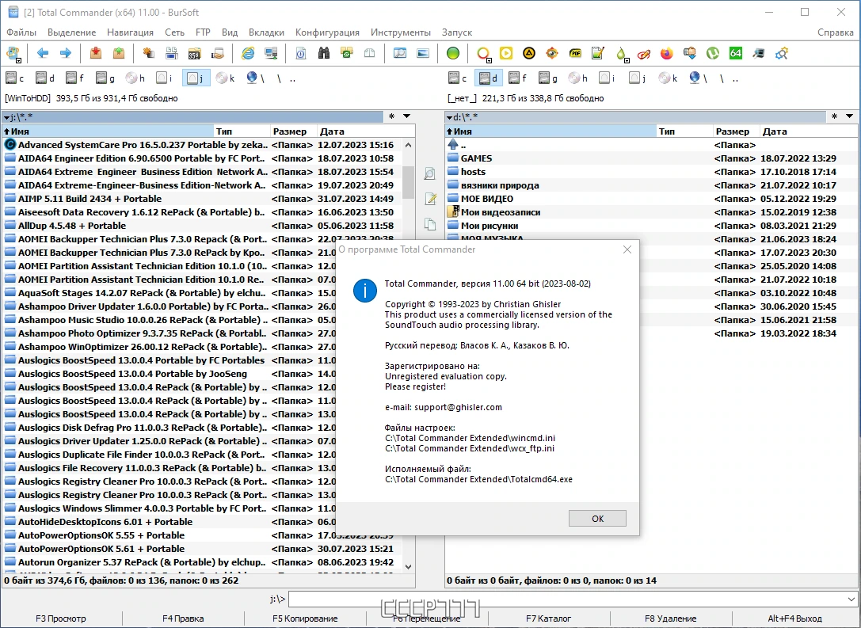
Task: Open network neighborhood in right drive bar
Action: [x=699, y=78]
